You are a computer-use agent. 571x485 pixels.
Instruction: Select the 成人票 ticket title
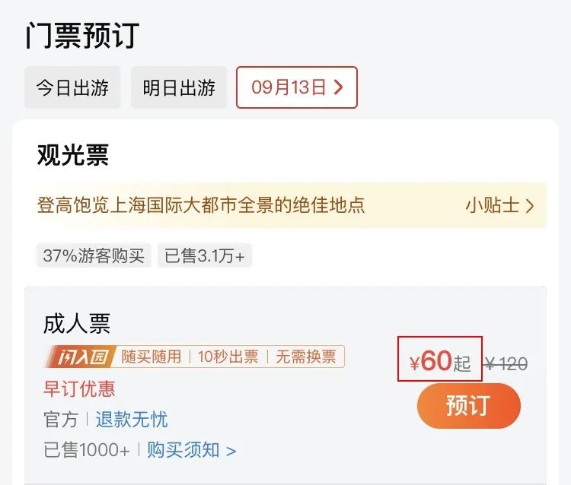pyautogui.click(x=77, y=324)
